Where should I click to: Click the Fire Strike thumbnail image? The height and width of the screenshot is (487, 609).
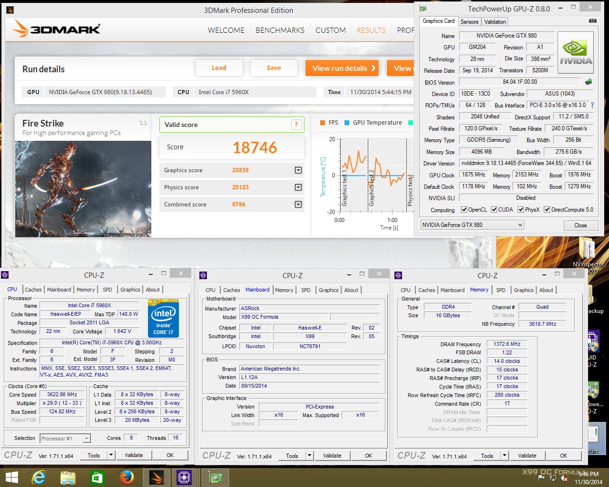[83, 189]
